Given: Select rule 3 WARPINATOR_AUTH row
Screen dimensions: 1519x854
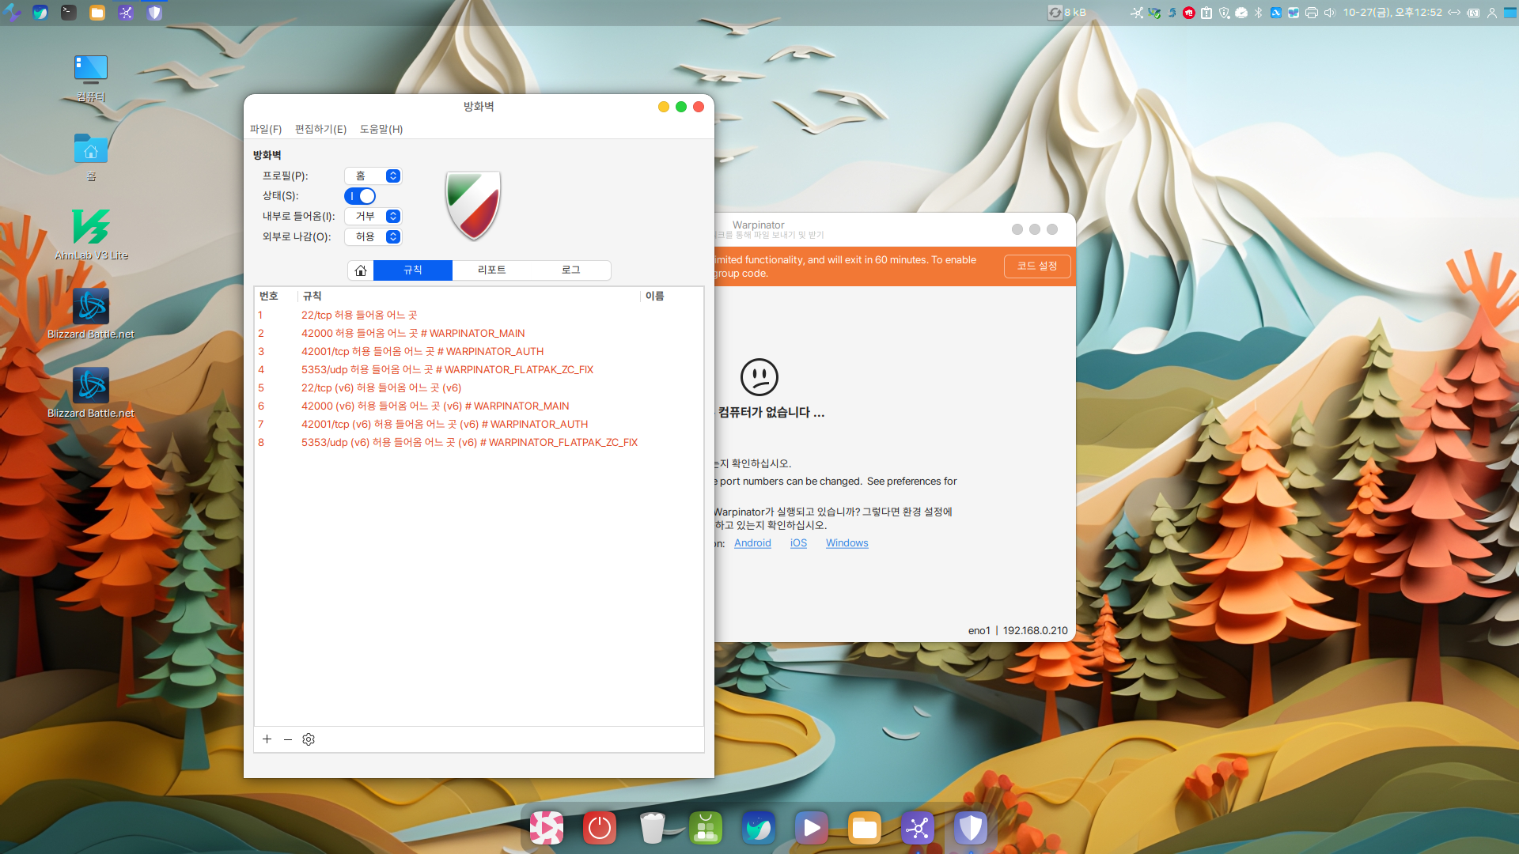Looking at the screenshot, I should pos(422,351).
